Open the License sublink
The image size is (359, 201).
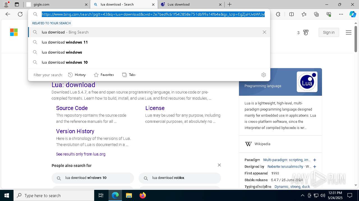click(x=155, y=108)
